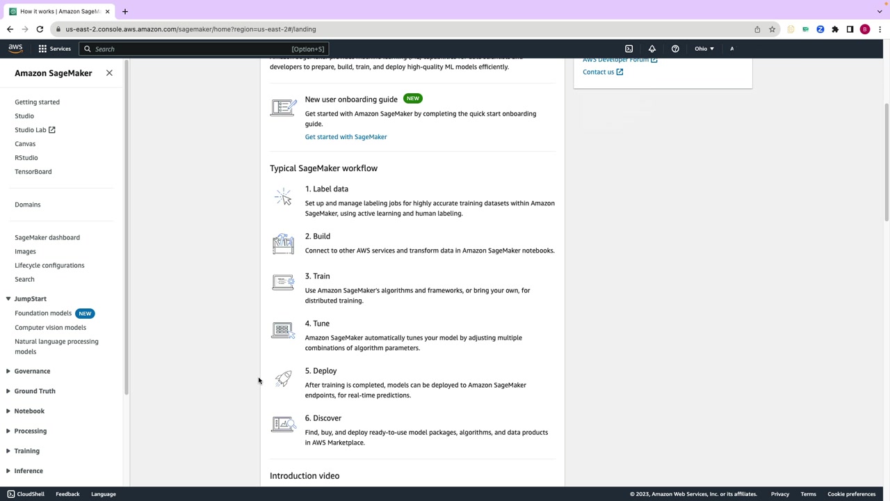Open the AWS help question-mark menu
The width and height of the screenshot is (890, 501).
675,49
